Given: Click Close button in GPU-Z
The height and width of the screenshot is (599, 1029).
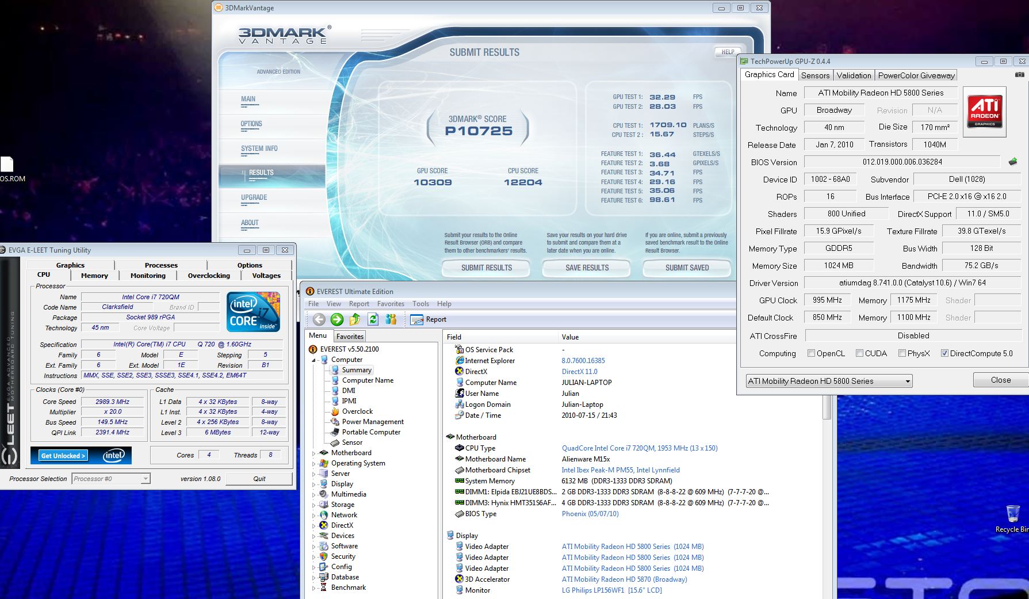Looking at the screenshot, I should tap(1000, 380).
